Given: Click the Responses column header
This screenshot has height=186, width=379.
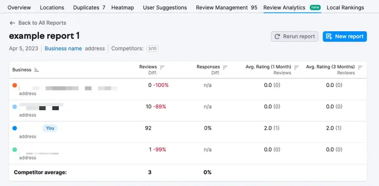Looking at the screenshot, I should (208, 67).
